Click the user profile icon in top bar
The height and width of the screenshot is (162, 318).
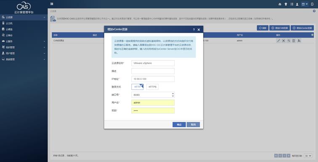tap(297, 4)
